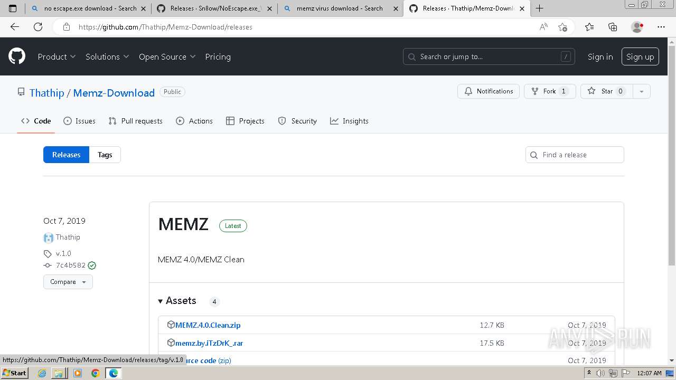Add a new browser tab with plus

coord(540,8)
